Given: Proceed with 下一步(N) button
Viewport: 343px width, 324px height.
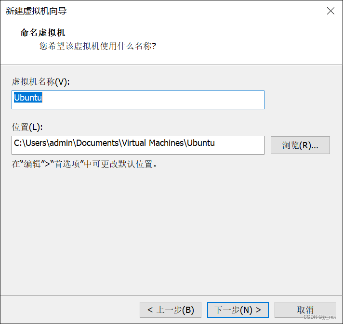Looking at the screenshot, I should 238,310.
